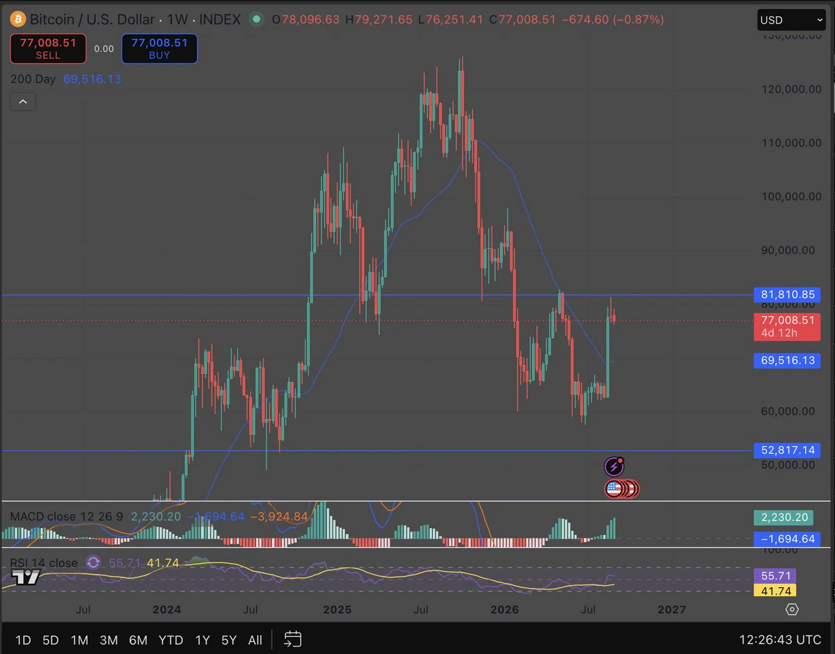Select the 1D time range
The height and width of the screenshot is (654, 835).
pos(23,639)
